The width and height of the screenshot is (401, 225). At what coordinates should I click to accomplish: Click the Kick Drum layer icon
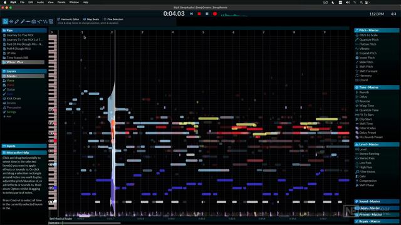[x=4, y=99]
